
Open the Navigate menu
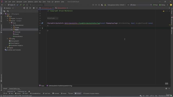(19, 2)
